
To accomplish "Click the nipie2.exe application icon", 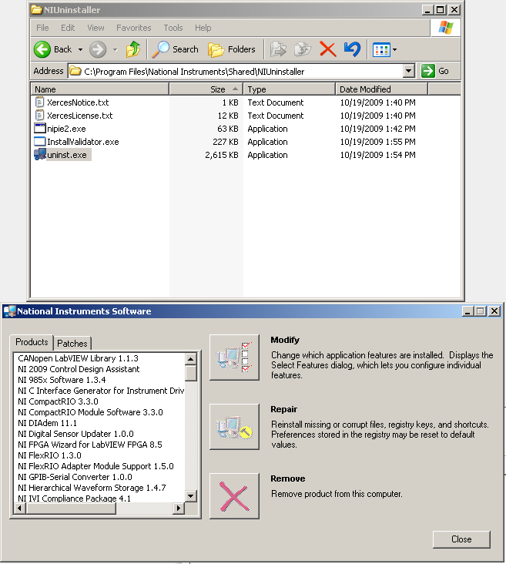I will tap(39, 129).
